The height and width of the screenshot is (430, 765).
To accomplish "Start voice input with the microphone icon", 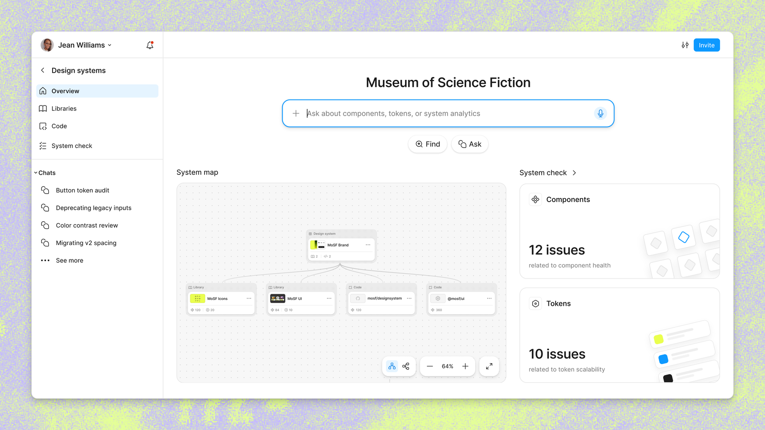I will pos(601,113).
